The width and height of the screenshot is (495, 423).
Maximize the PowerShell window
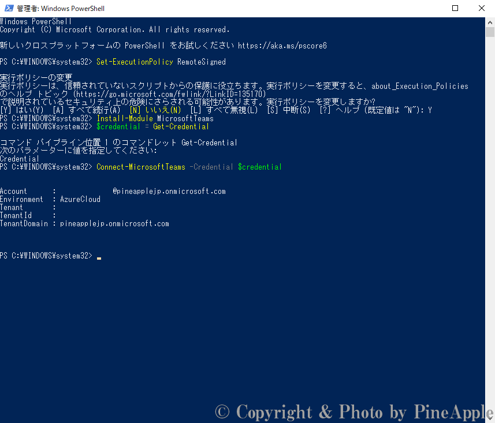click(455, 9)
